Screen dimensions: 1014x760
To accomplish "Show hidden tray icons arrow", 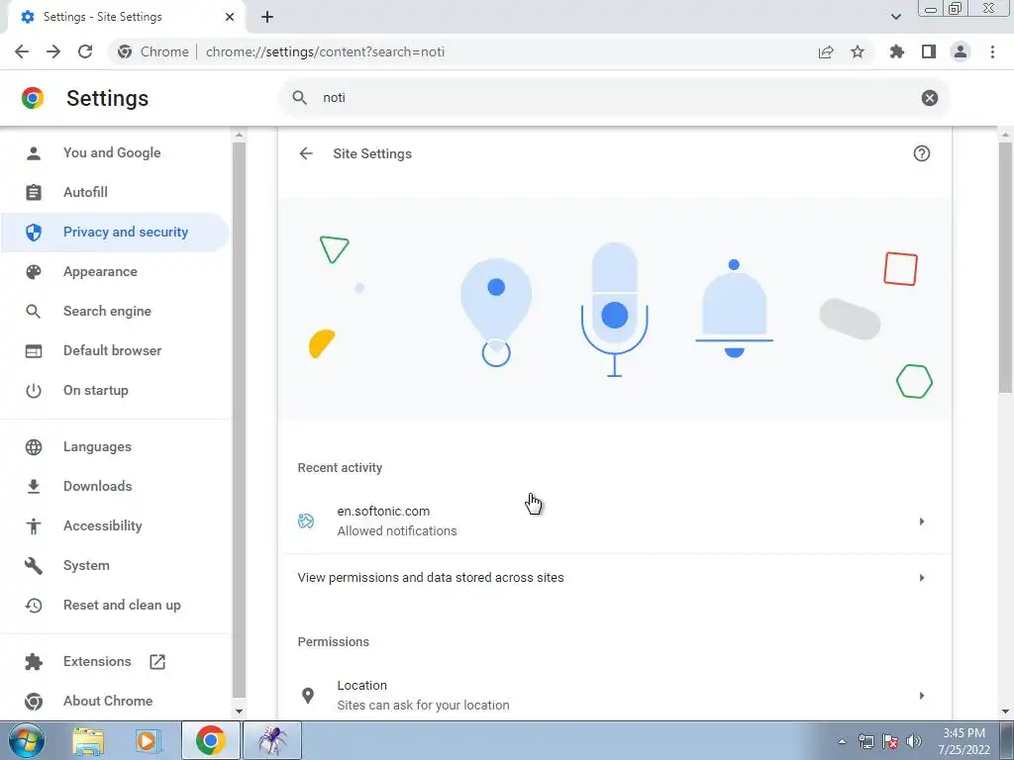I will coord(842,741).
